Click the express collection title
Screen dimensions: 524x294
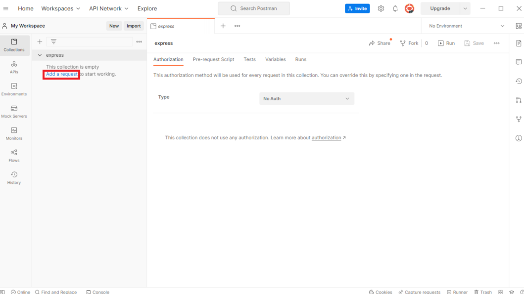(x=164, y=43)
